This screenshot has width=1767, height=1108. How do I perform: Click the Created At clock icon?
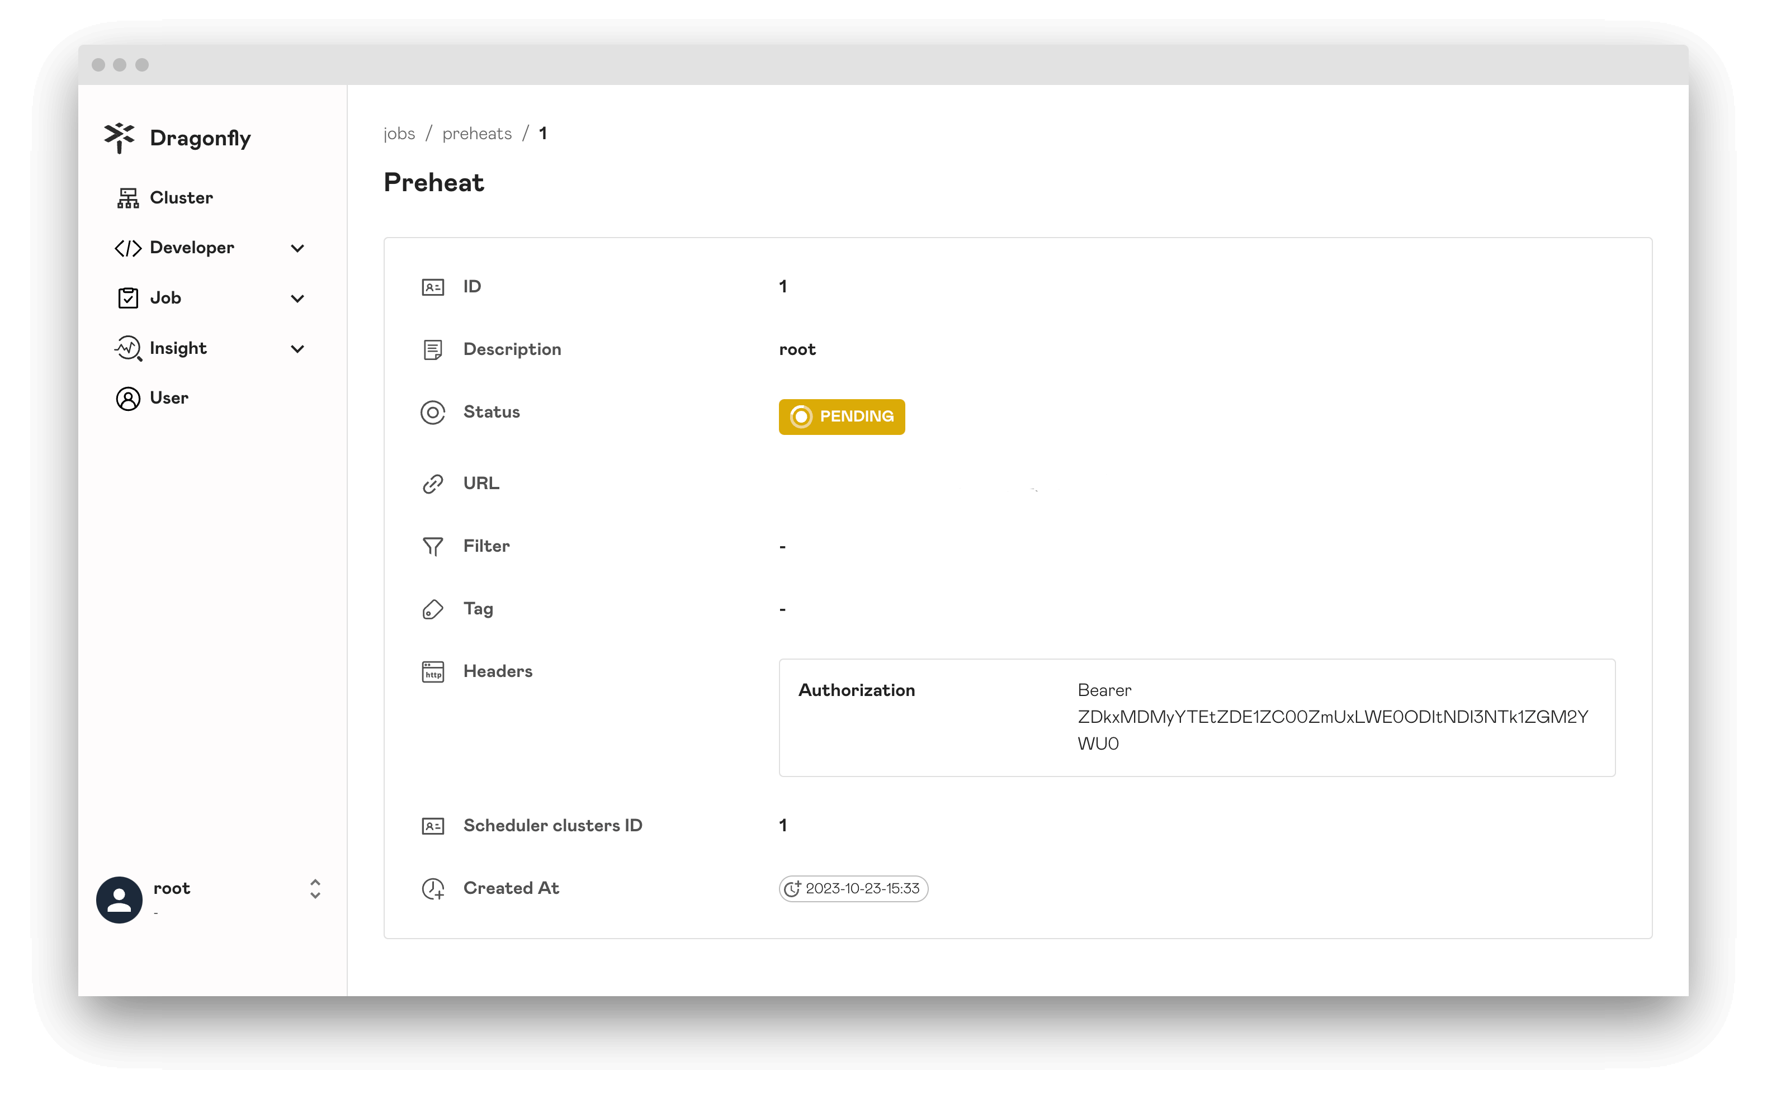point(793,888)
